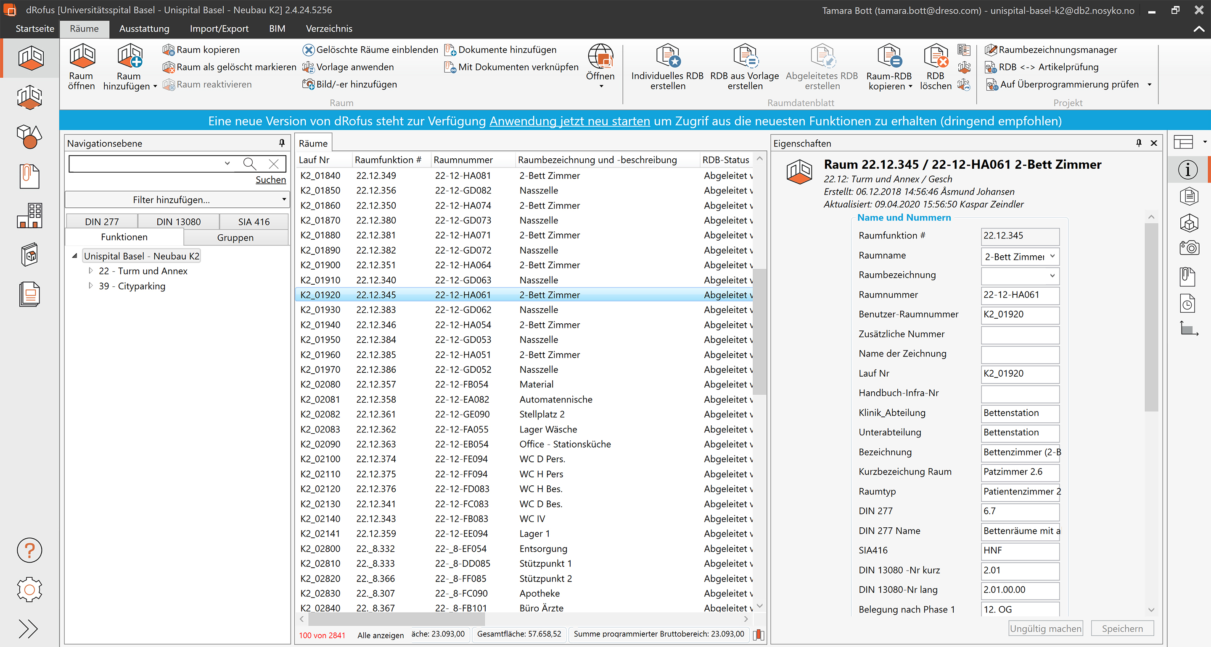Pin the Eigenschaften panel

(1138, 143)
